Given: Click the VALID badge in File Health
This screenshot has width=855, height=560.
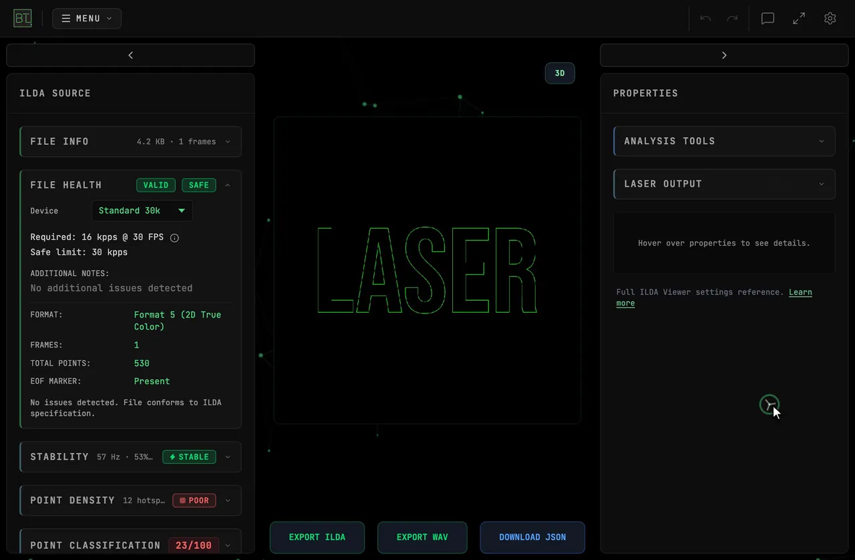Looking at the screenshot, I should coord(156,185).
